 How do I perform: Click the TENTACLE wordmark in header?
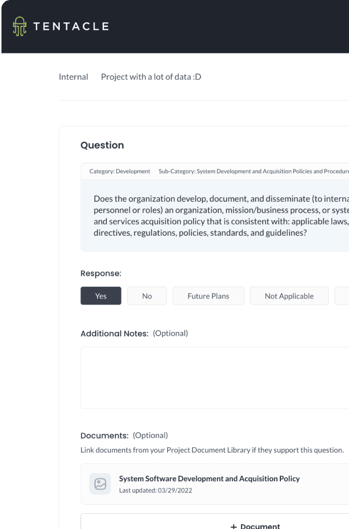(x=71, y=26)
